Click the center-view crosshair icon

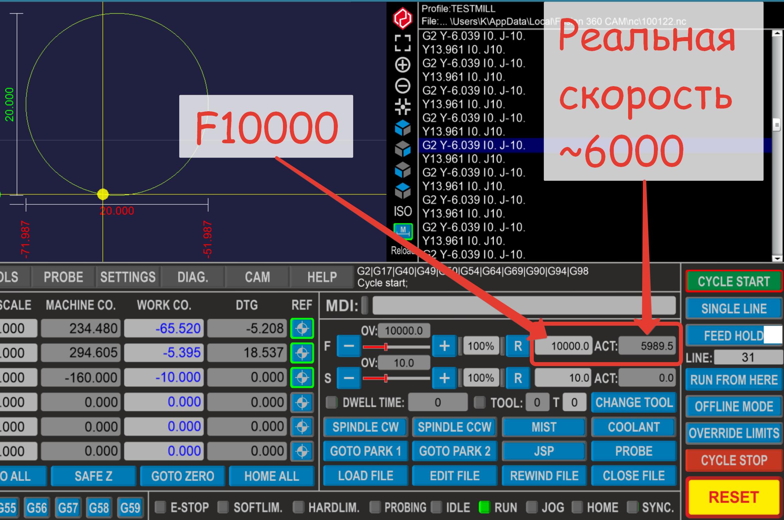coord(402,107)
